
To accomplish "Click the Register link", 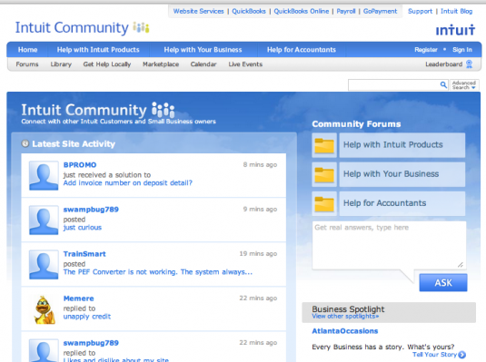I will pos(426,50).
